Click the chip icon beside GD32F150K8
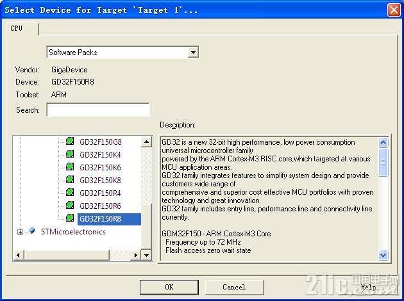The width and height of the screenshot is (404, 301). click(70, 179)
